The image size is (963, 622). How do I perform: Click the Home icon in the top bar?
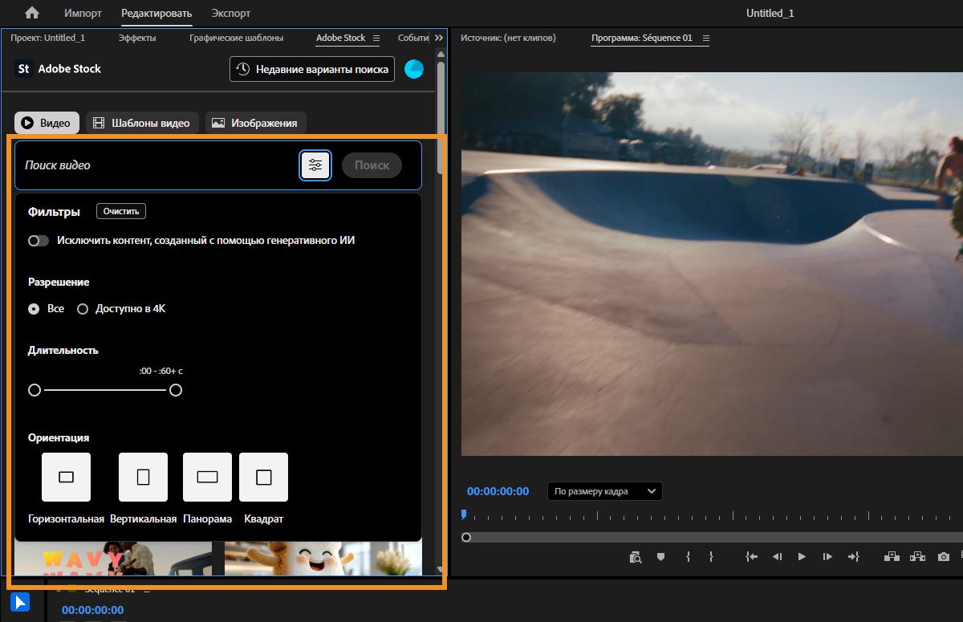click(30, 13)
